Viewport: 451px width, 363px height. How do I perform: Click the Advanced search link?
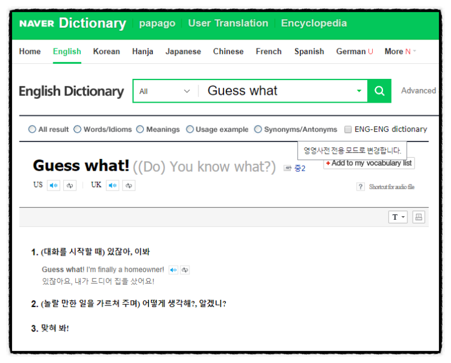tap(418, 90)
